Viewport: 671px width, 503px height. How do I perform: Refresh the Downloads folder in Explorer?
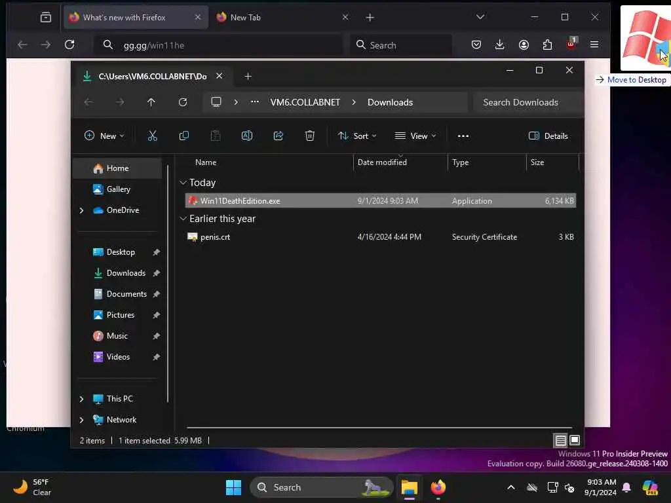pos(183,102)
